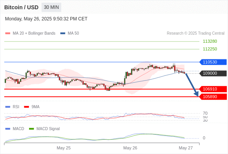Image resolution: width=228 pixels, height=154 pixels.
Task: Click the Bitcoin / USD title
Action: point(21,7)
